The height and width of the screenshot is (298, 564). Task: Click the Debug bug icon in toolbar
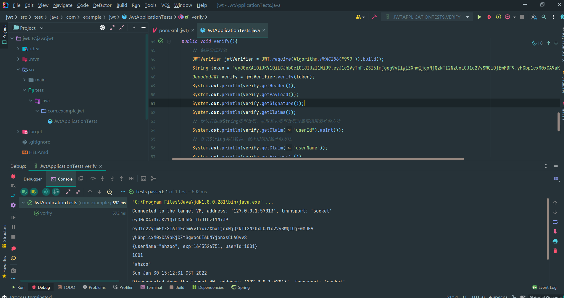(x=489, y=17)
